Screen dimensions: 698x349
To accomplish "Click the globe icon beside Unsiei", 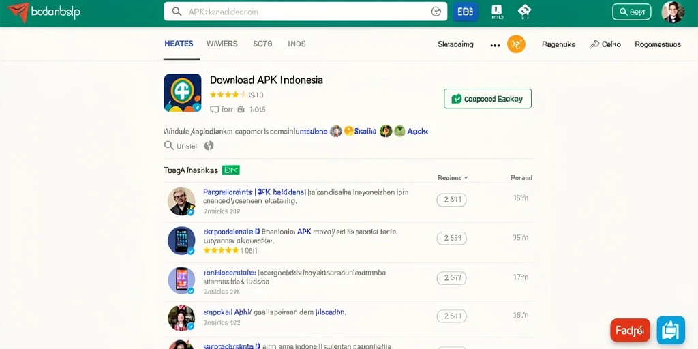I will 209,146.
